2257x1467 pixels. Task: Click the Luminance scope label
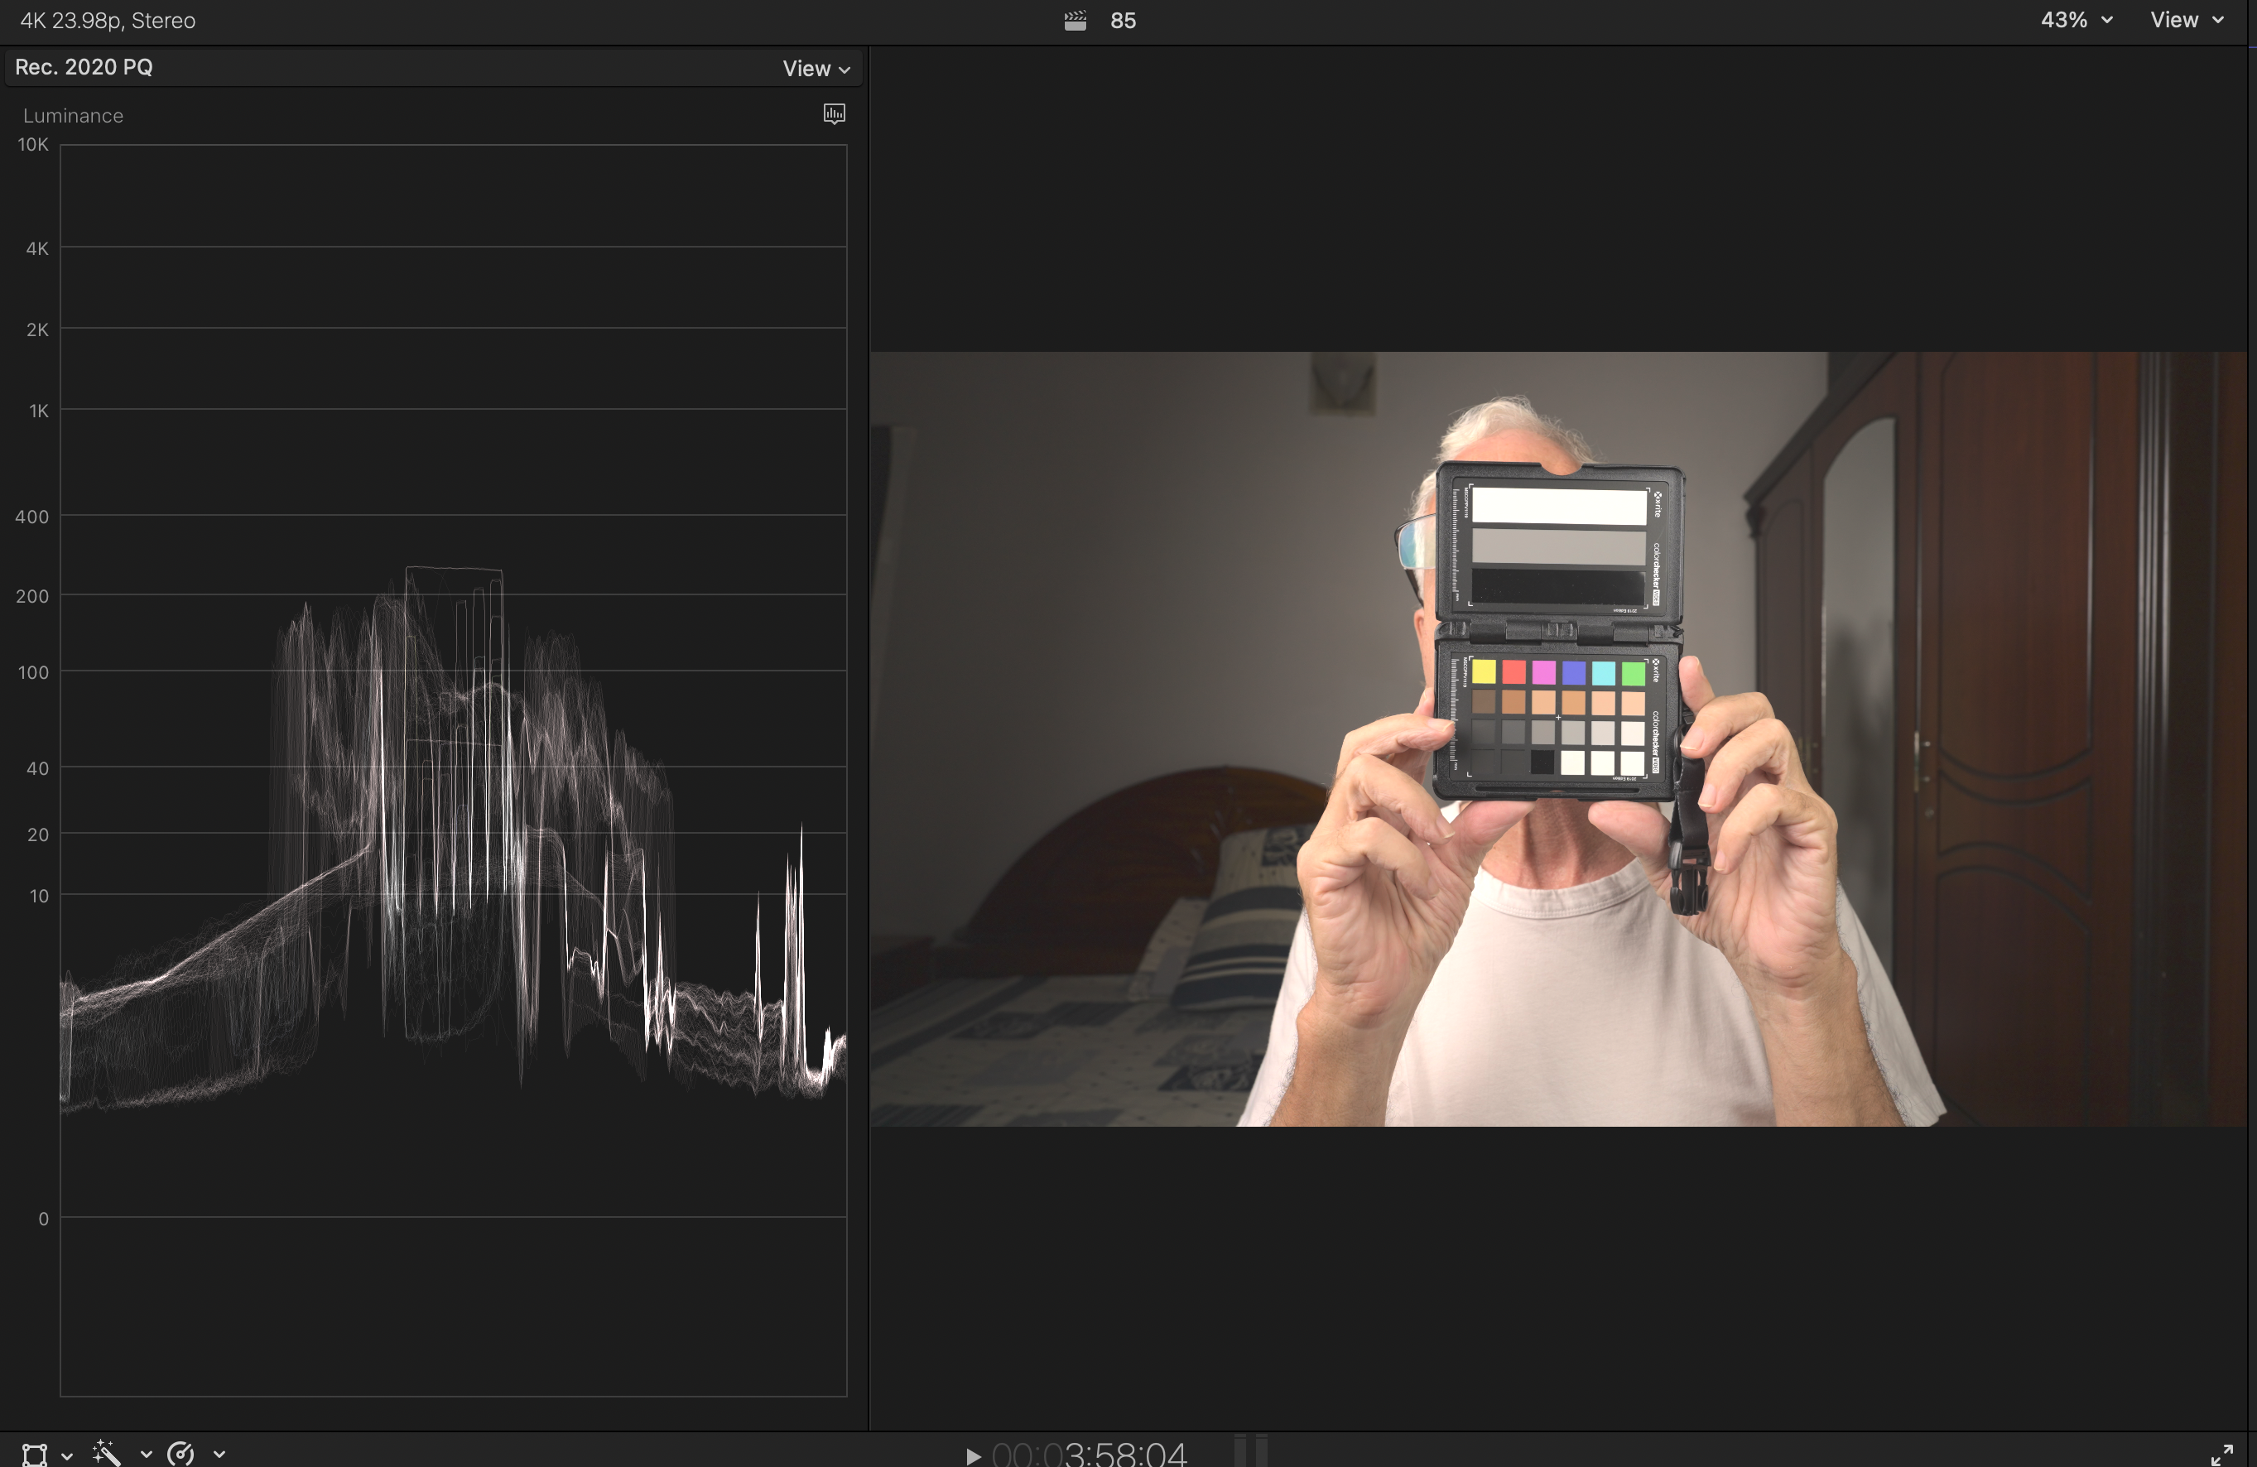pos(73,116)
